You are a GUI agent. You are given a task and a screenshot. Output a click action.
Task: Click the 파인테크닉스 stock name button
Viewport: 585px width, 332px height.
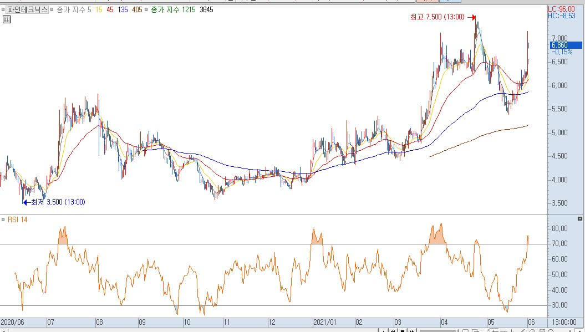pyautogui.click(x=27, y=9)
